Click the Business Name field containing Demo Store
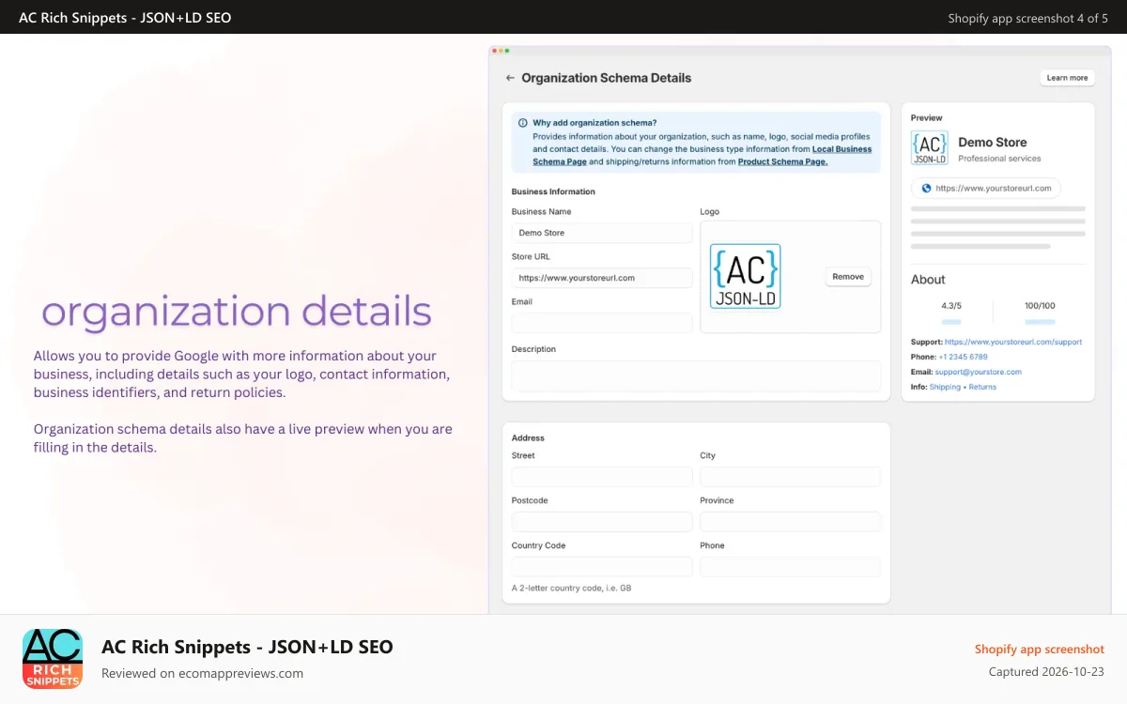The image size is (1127, 704). [x=602, y=233]
